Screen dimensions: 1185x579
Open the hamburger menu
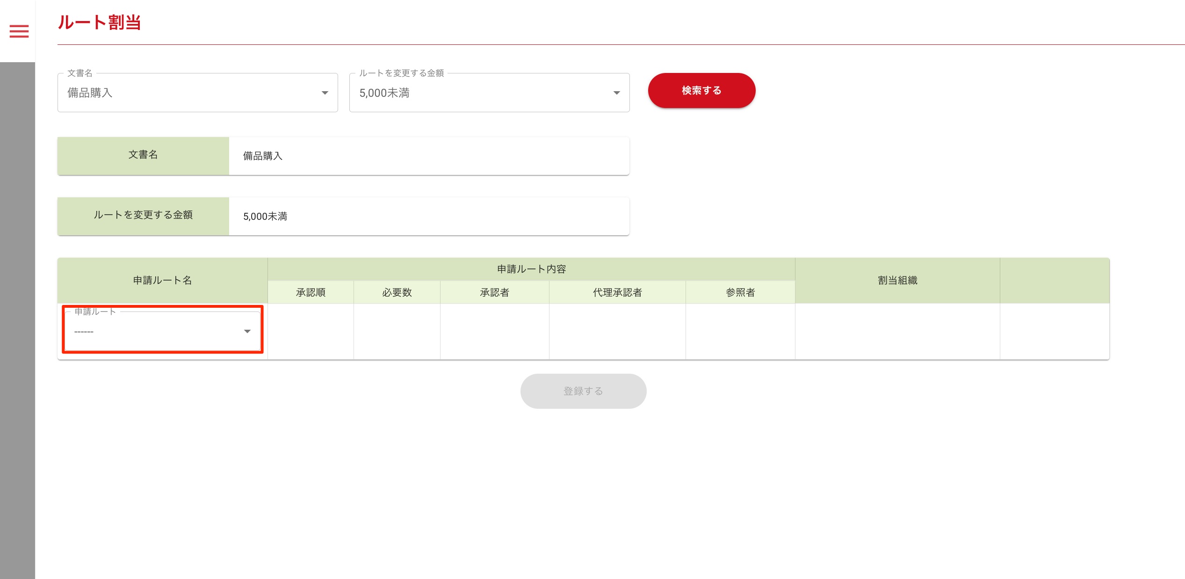click(x=19, y=31)
